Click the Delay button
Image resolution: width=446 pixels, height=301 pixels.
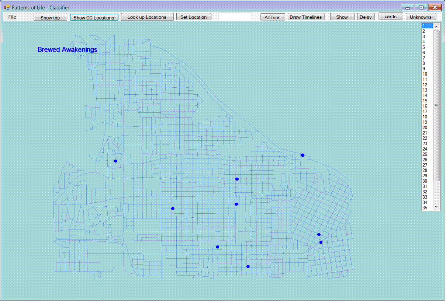click(x=366, y=17)
